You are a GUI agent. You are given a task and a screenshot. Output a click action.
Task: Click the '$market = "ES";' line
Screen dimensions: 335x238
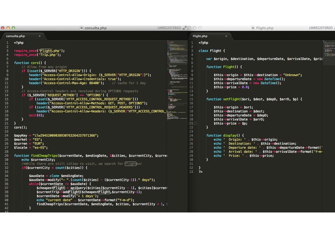click(x=28, y=140)
